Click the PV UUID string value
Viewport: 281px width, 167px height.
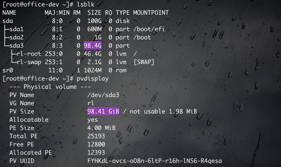(x=155, y=161)
